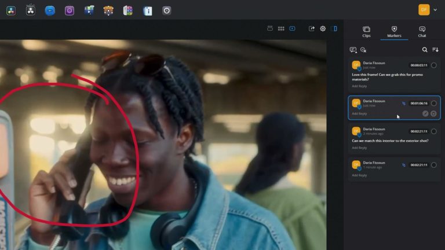Select the 'Love this frame!' comment text
445x250 pixels.
[x=388, y=77]
